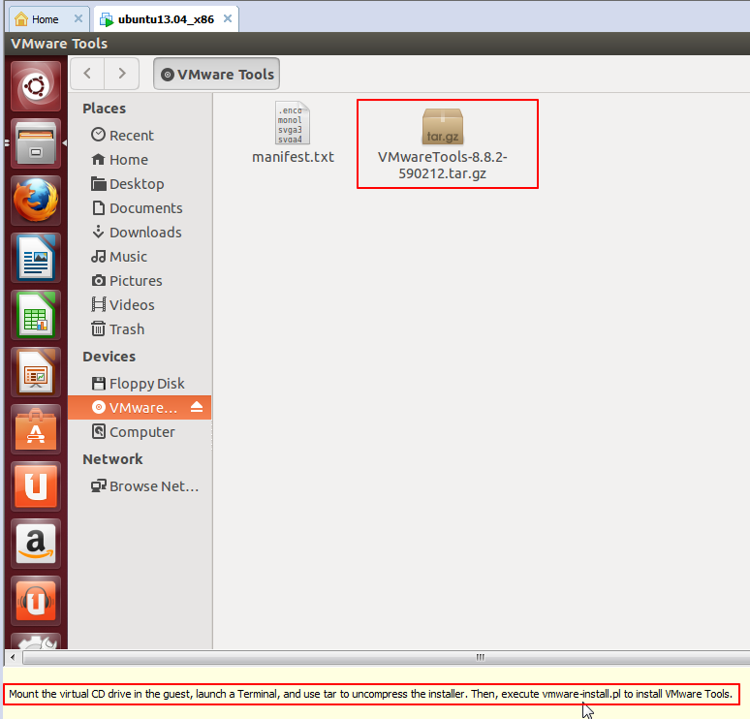The height and width of the screenshot is (719, 750).
Task: Open System Settings gear in dock
Action: [x=36, y=641]
